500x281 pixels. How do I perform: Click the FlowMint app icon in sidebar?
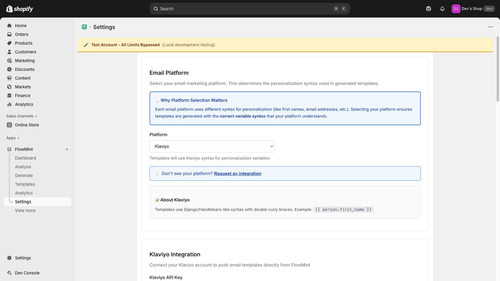[x=9, y=149]
